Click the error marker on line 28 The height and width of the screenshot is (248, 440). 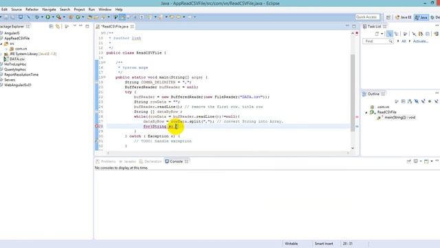(97, 126)
